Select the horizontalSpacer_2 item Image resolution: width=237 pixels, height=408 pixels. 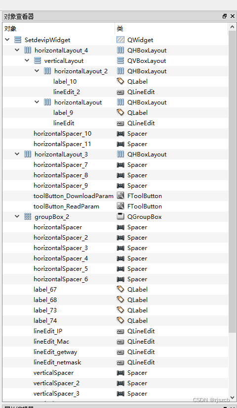pyautogui.click(x=61, y=238)
